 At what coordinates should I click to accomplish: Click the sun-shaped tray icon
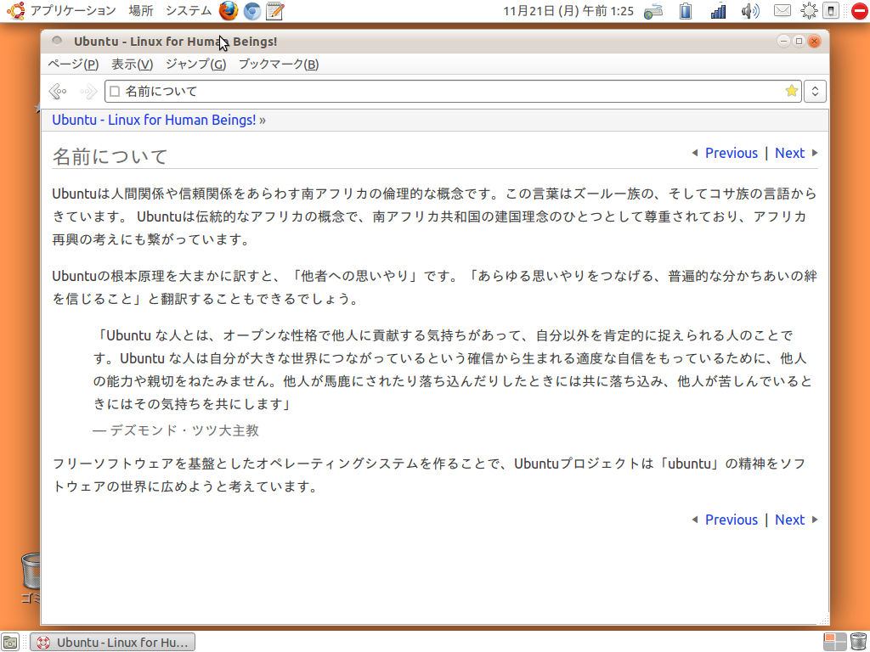tap(810, 11)
